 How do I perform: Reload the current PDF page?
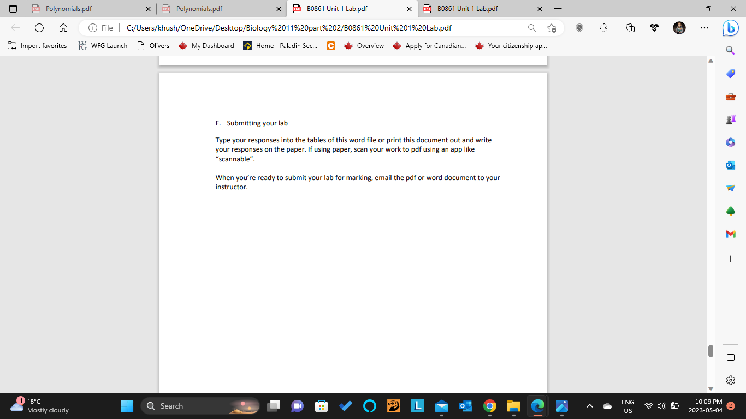coord(39,28)
